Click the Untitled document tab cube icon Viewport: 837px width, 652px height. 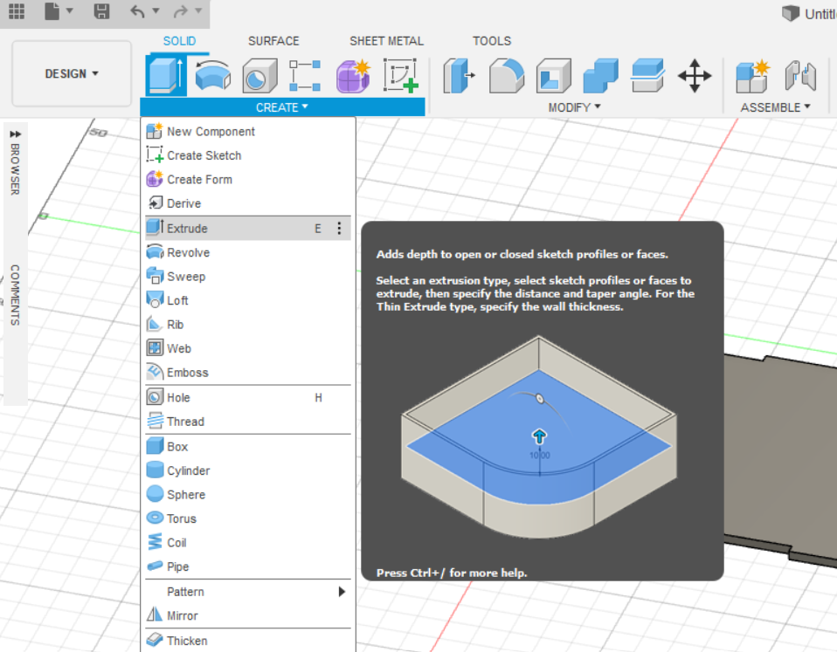pos(791,13)
